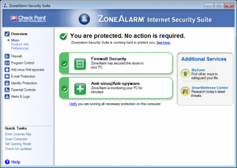Choose Scan Computer in Quick Tasks
Screen dimensions: 237x168
pos(16,139)
